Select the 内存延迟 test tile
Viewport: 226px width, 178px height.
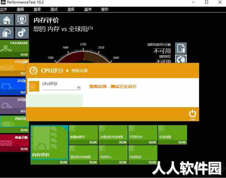pyautogui.click(x=143, y=153)
